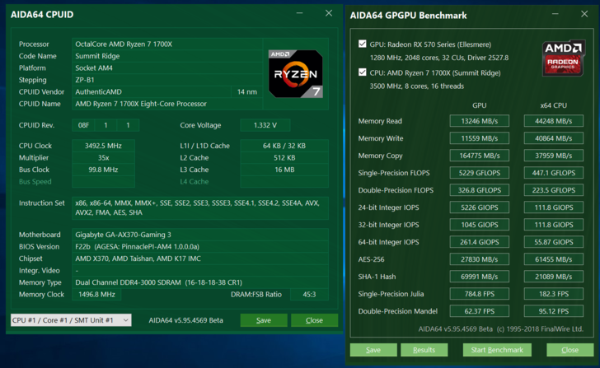
Task: Click the 62.37 FPS Mandel GPU result
Action: (x=480, y=311)
